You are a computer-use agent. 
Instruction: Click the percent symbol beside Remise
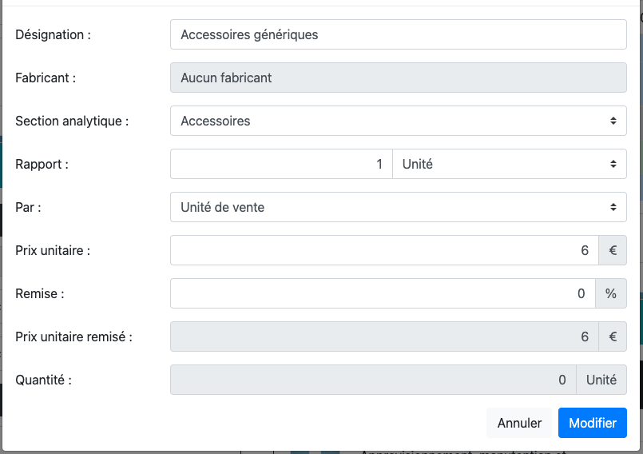pos(611,293)
